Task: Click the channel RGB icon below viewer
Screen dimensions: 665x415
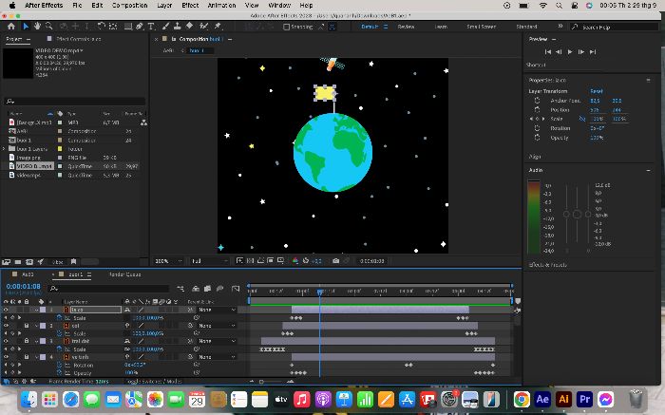Action: 295,261
